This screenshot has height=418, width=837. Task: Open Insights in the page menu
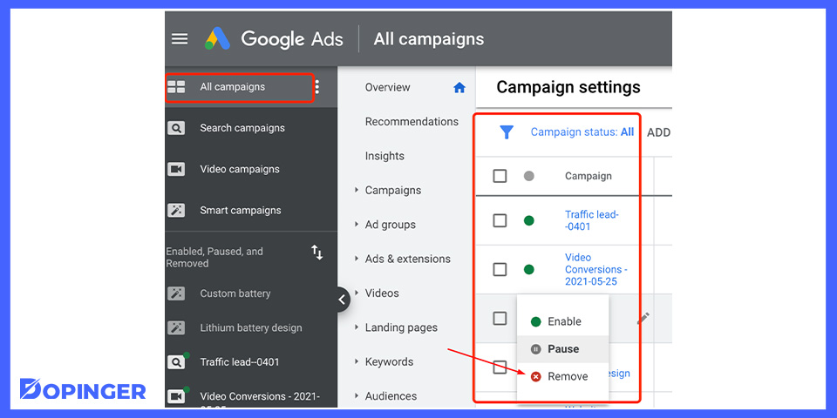[384, 156]
